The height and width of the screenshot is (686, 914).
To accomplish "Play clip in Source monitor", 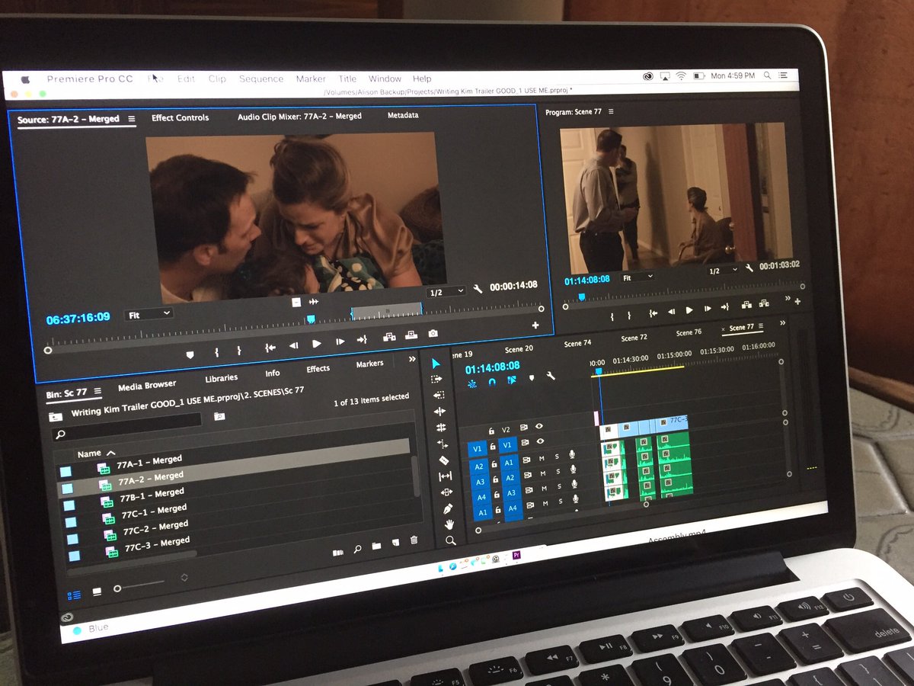I will (316, 344).
